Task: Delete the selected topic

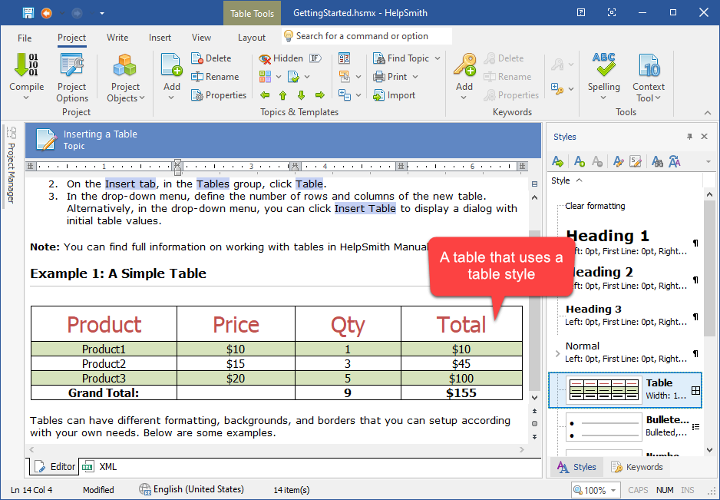Action: point(211,58)
